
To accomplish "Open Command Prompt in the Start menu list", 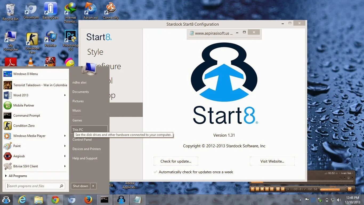I will (x=35, y=116).
